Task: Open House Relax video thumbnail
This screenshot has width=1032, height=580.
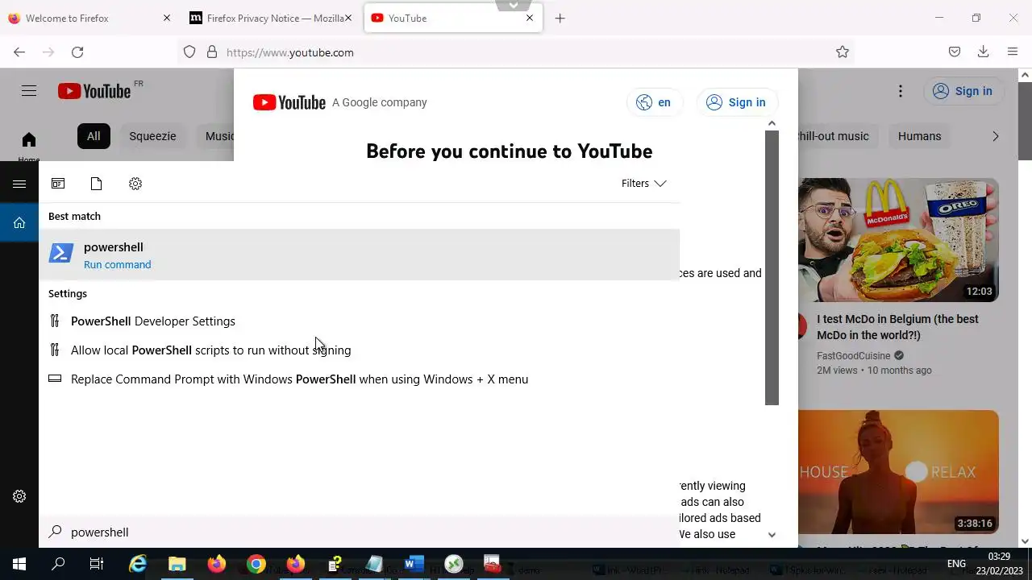Action: (x=898, y=472)
